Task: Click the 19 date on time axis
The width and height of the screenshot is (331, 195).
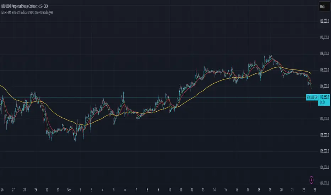Action: click(270, 190)
